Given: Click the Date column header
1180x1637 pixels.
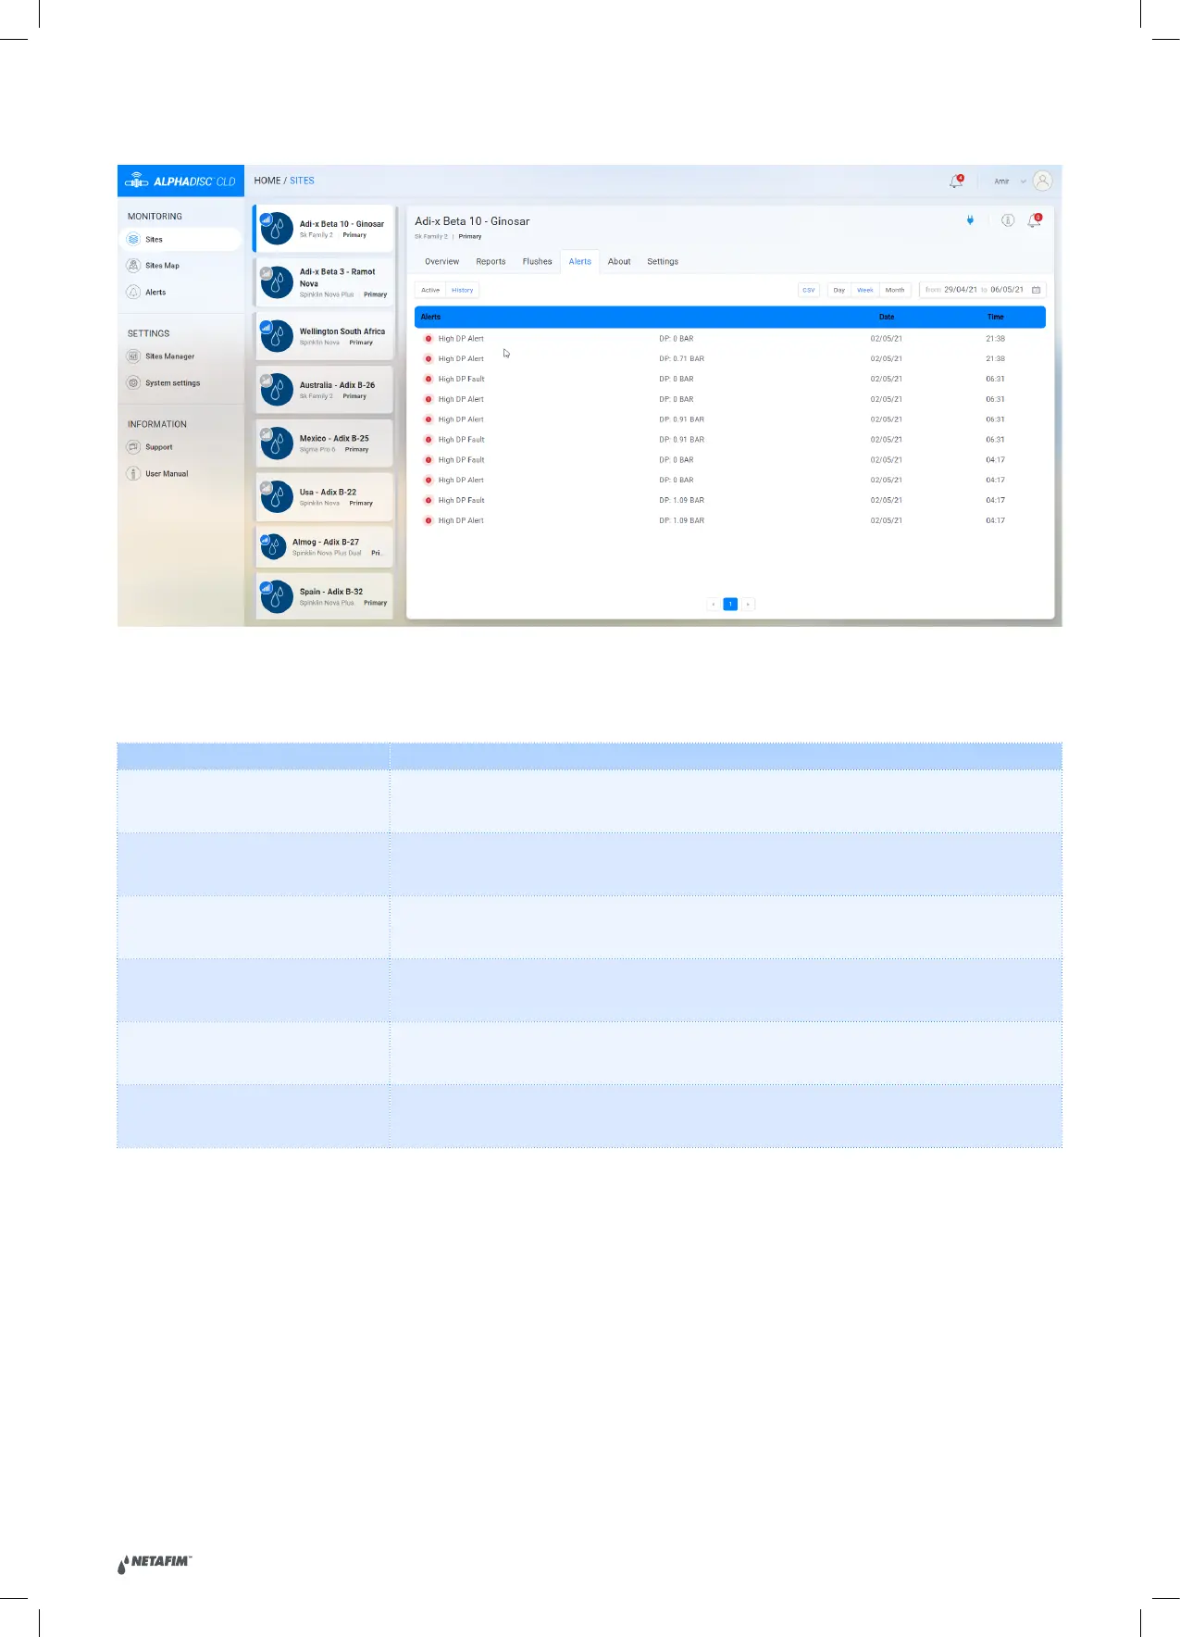Looking at the screenshot, I should (x=887, y=317).
